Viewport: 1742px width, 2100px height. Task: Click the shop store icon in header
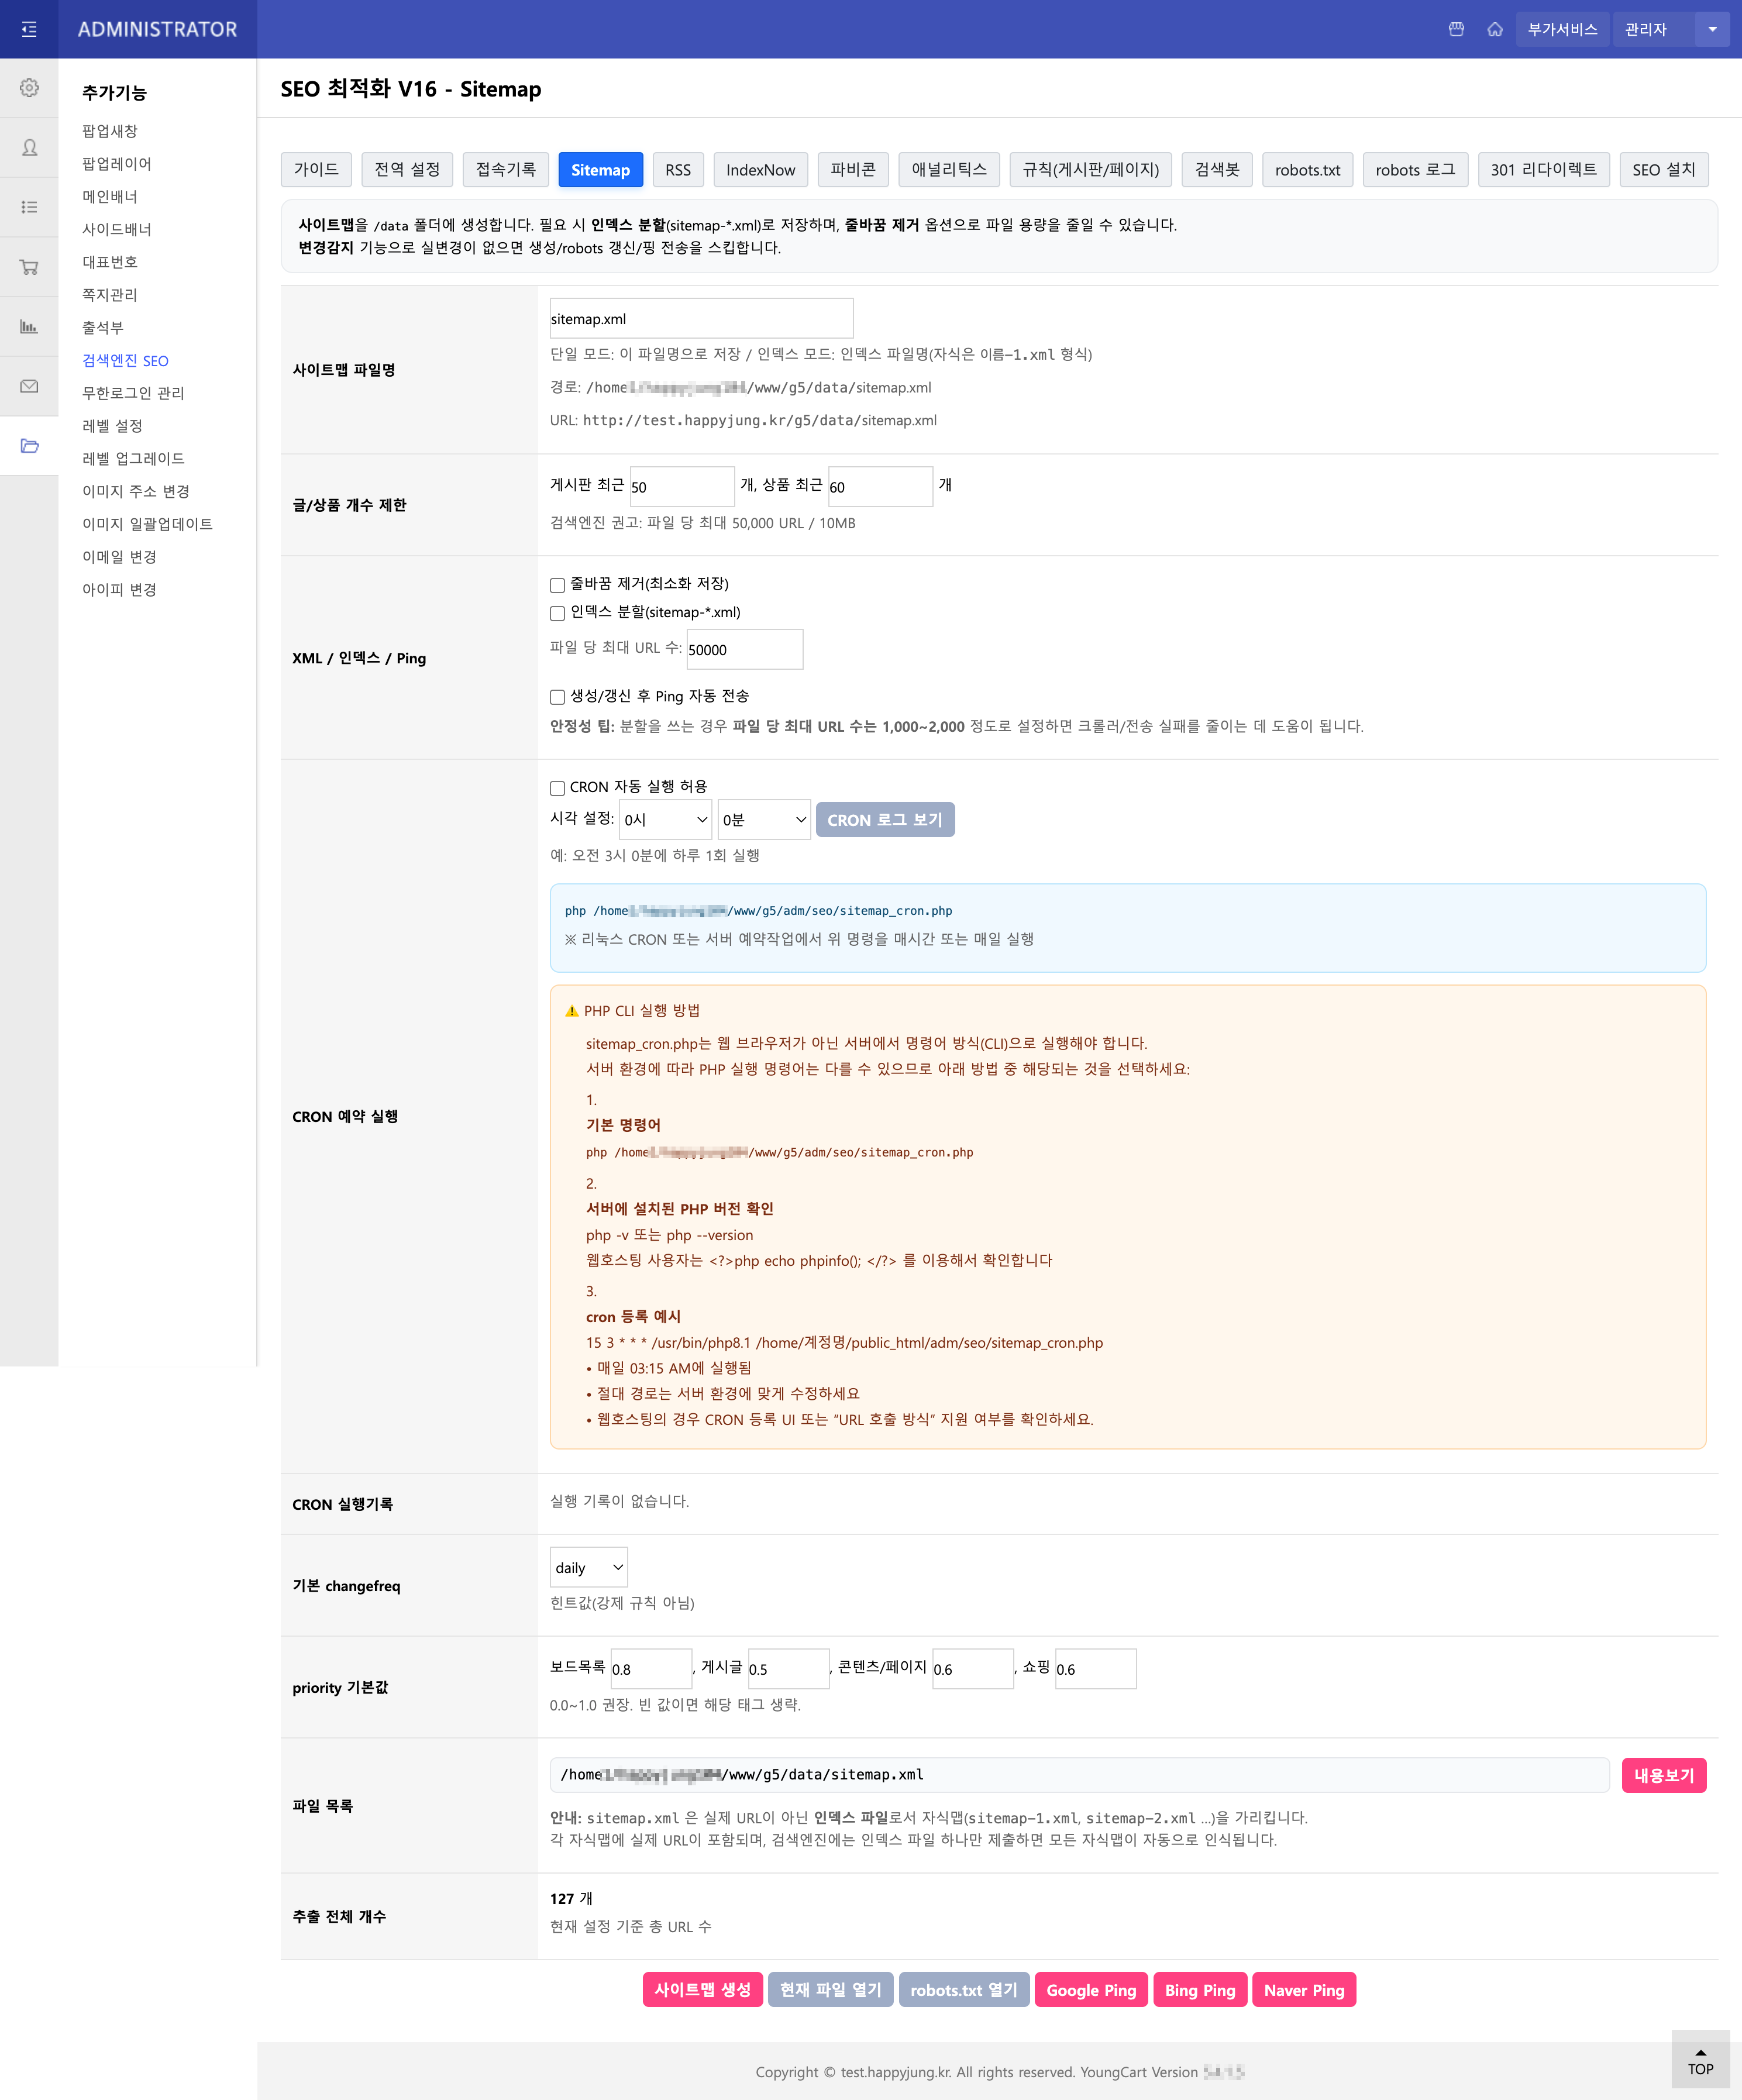coord(1456,29)
